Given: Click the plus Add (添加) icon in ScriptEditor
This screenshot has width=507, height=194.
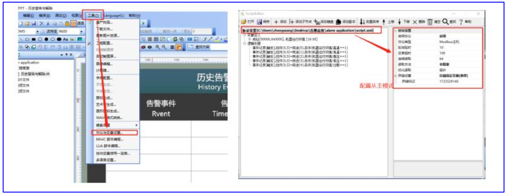Looking at the screenshot, I should click(276, 22).
